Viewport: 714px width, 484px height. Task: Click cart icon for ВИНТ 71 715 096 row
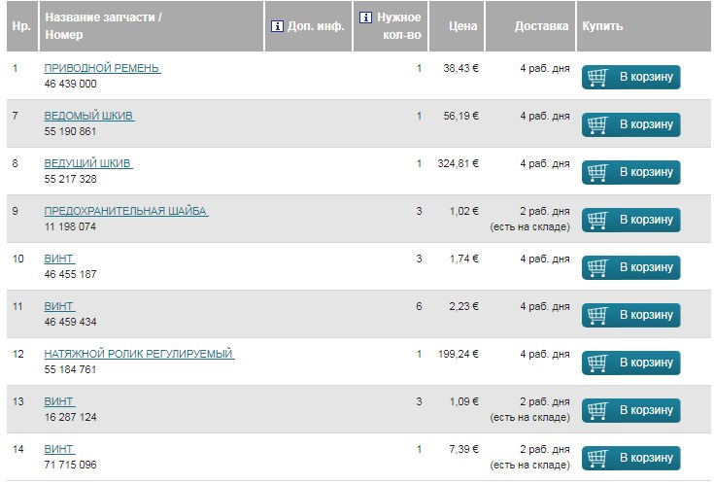point(597,459)
